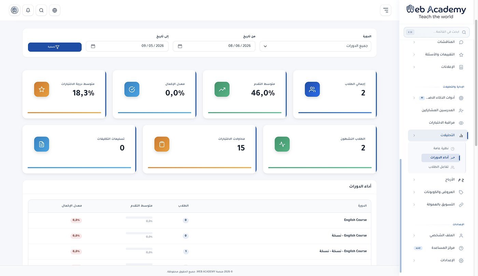Click the green trend icon on متوسط التقدم card
Viewport: 478px width, 276px height.
tap(222, 89)
